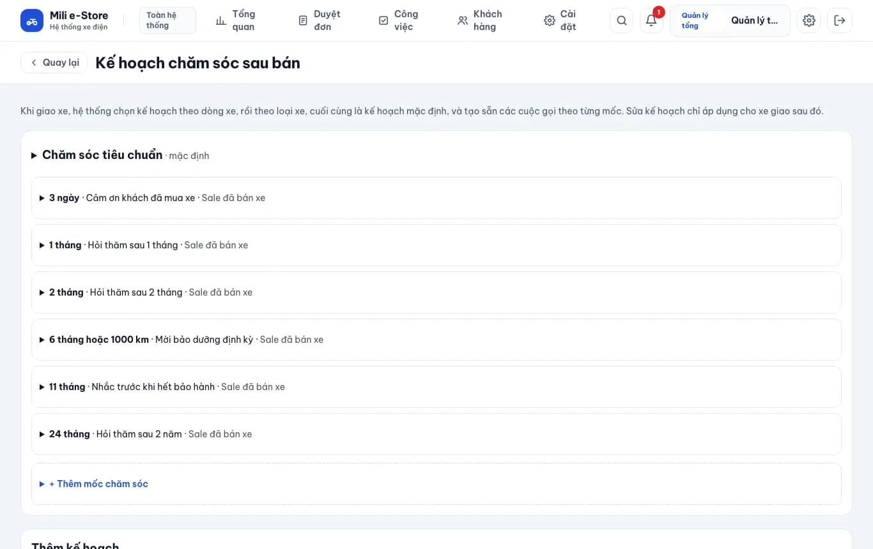The width and height of the screenshot is (873, 549).
Task: Click the document icon of Duyệt đơn
Action: [303, 20]
